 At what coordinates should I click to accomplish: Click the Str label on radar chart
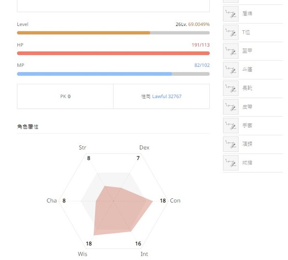click(x=82, y=148)
